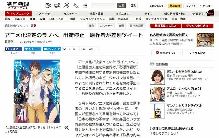Image resolution: width=219 pixels, height=138 pixels.
Task: Click the デジタル限定 button
Action: click(x=197, y=53)
